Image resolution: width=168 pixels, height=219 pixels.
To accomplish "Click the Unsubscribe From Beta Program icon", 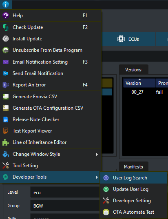I will 6,50.
